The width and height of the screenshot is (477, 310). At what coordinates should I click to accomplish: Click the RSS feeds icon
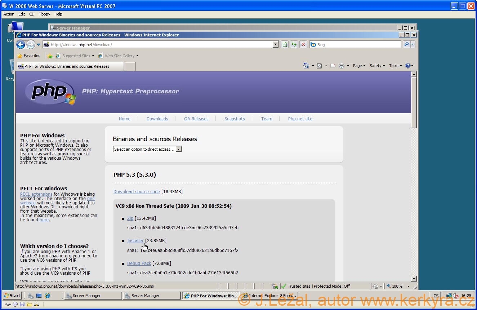pos(319,66)
